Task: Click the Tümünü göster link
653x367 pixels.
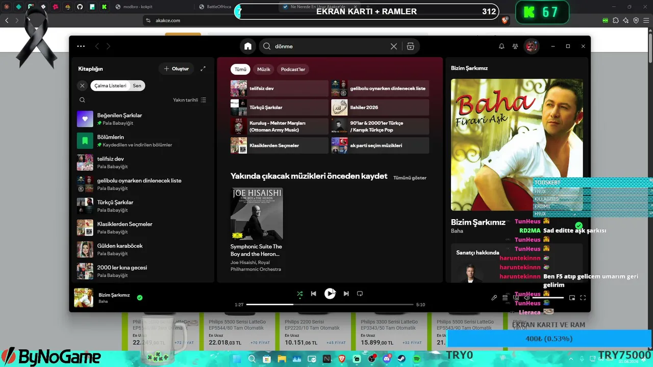Action: click(x=410, y=178)
